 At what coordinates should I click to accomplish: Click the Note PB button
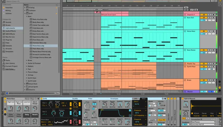pos(162,120)
